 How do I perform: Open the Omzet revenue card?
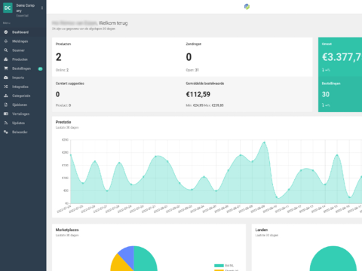coord(340,57)
